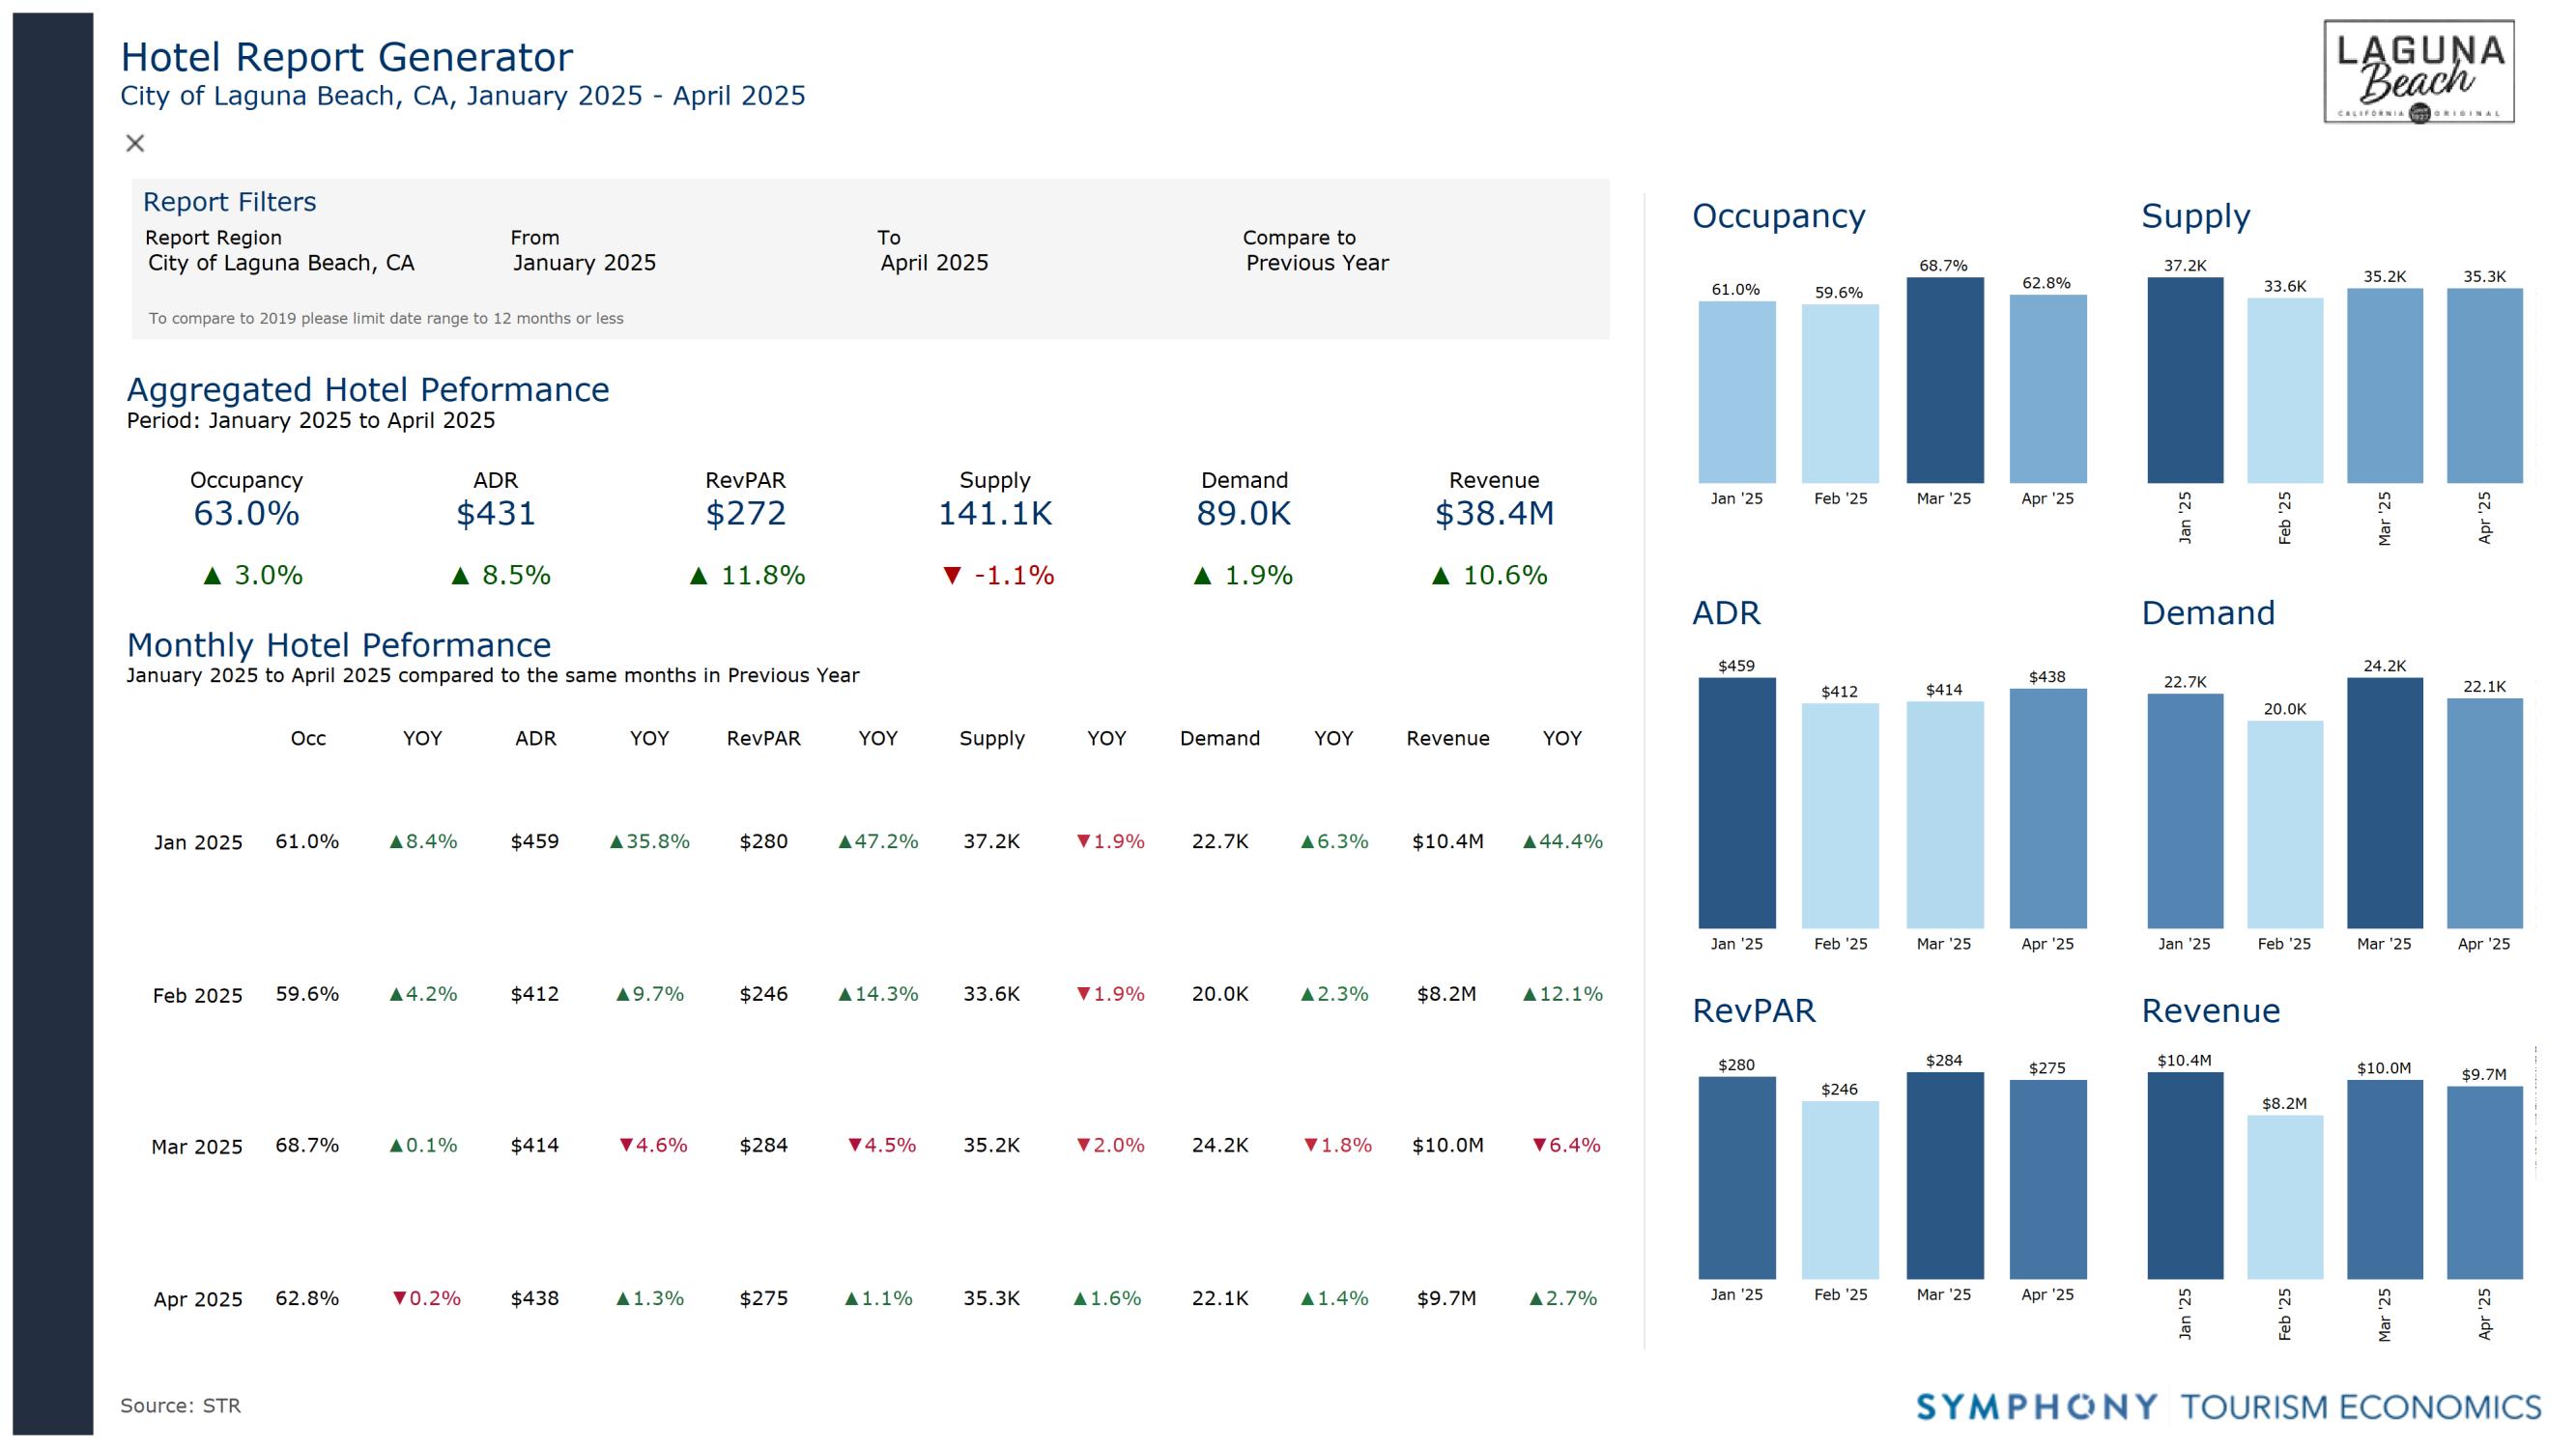Click the Feb '25 Revenue bar
The image size is (2576, 1448).
coord(2284,1196)
